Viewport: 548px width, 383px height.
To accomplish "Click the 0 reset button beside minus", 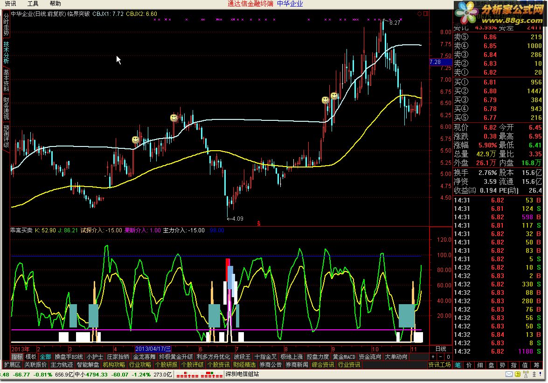I will pos(448,357).
